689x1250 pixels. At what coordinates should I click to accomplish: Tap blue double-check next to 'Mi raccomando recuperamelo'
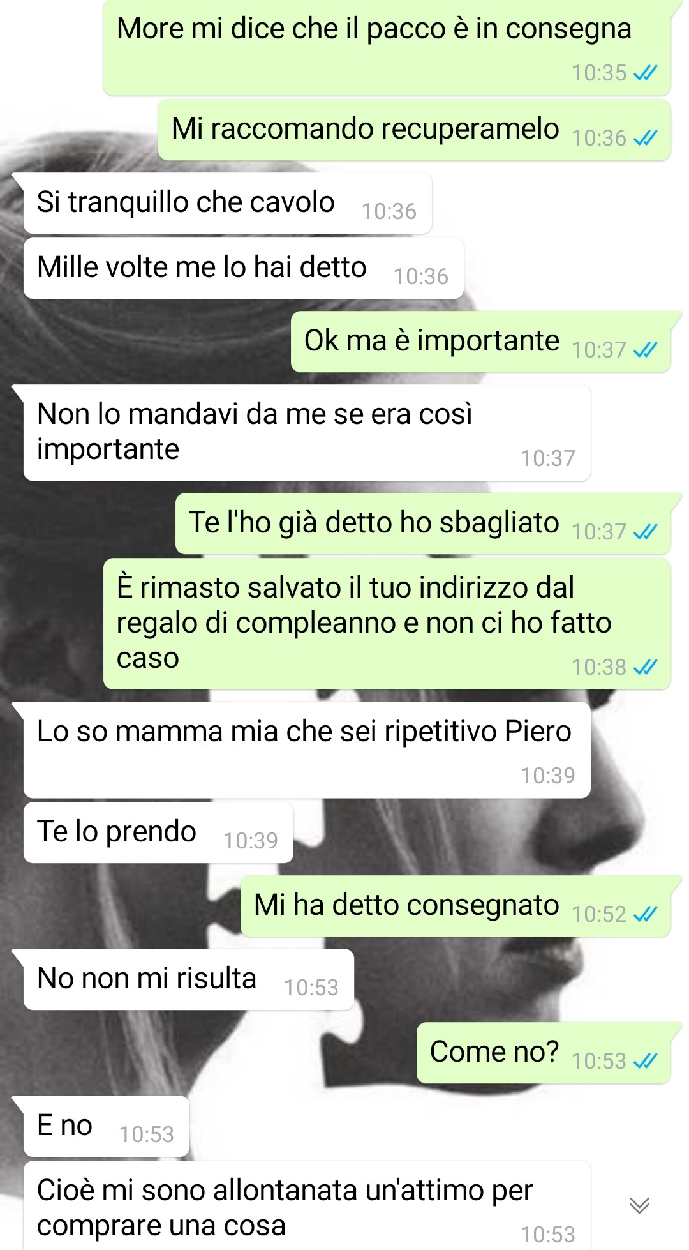click(645, 138)
